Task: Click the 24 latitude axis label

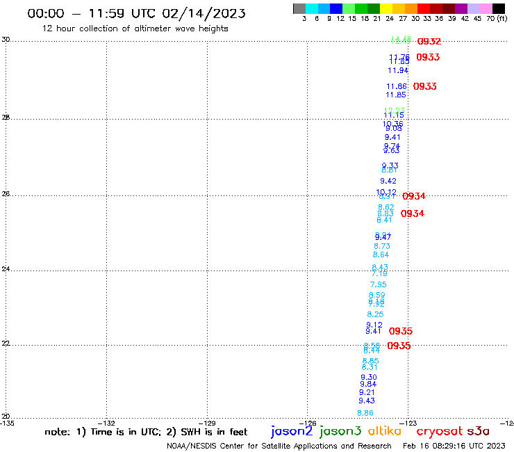Action: coord(6,269)
